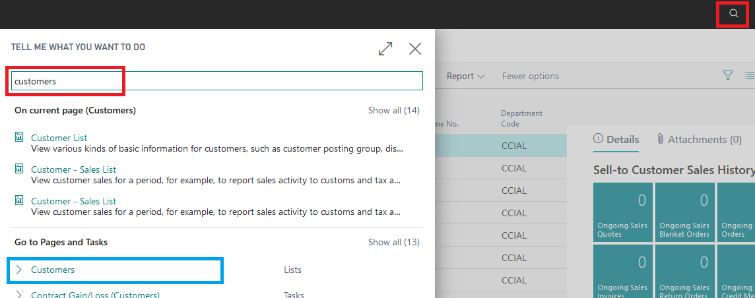The width and height of the screenshot is (755, 298).
Task: Open the Ongoing Sales Return Orders tile
Action: pos(684,272)
